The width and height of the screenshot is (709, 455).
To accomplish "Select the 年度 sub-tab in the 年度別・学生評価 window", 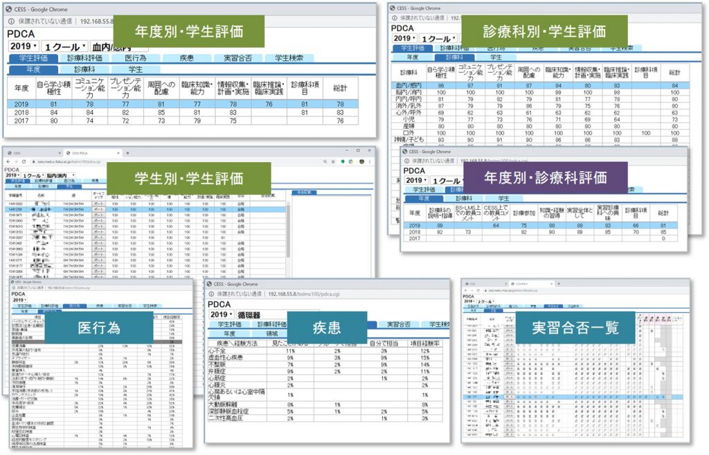I will point(33,69).
